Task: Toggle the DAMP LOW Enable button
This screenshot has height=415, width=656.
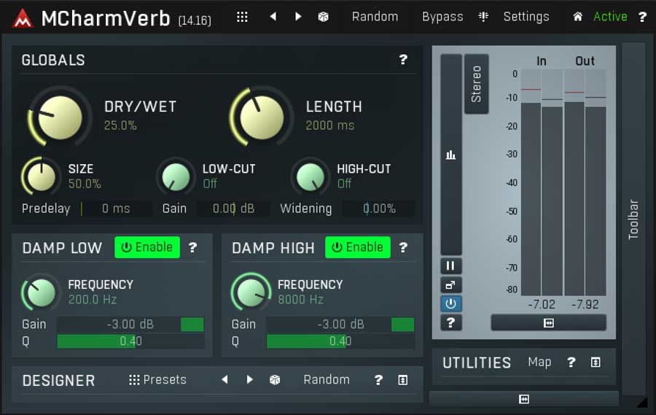Action: coord(147,247)
